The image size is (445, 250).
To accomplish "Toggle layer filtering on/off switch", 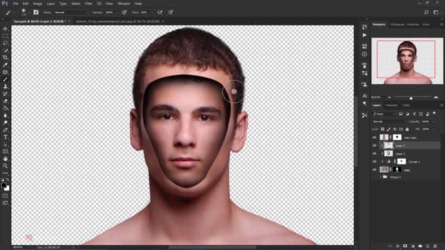I will point(434,114).
